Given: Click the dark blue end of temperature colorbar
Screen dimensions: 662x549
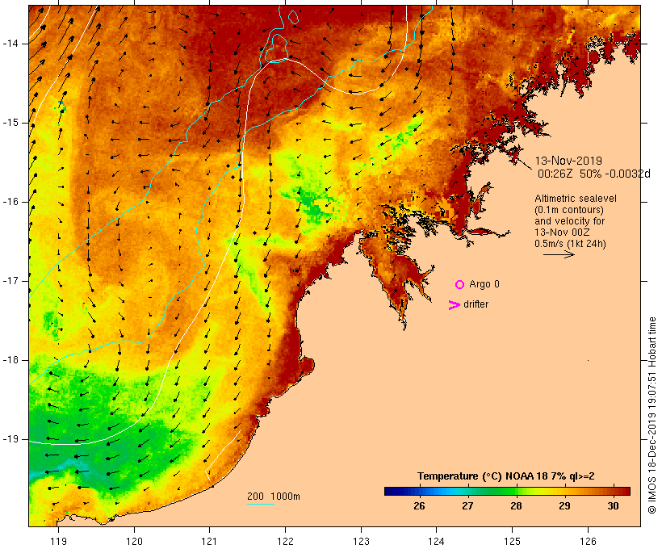Looking at the screenshot, I should point(392,491).
